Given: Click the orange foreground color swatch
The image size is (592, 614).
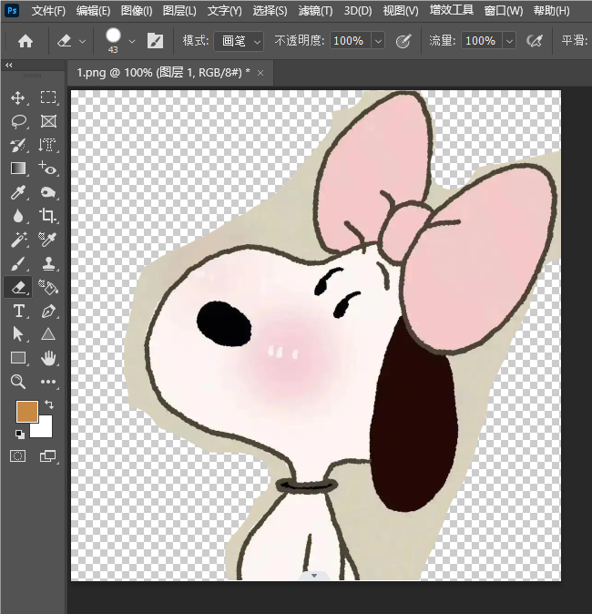Looking at the screenshot, I should 27,412.
